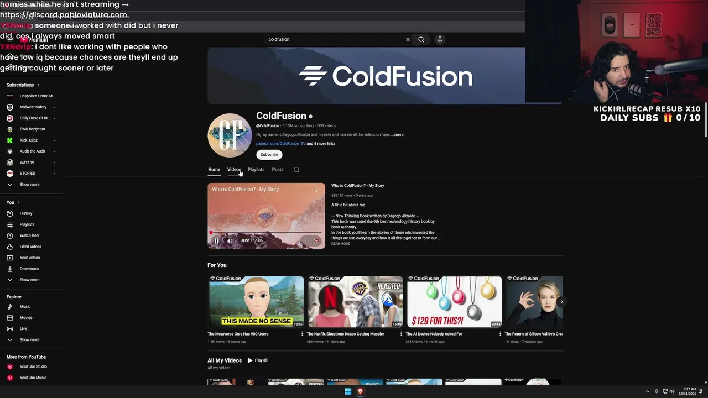Open featured video's three-dot options menu
The height and width of the screenshot is (398, 708).
coord(316,190)
